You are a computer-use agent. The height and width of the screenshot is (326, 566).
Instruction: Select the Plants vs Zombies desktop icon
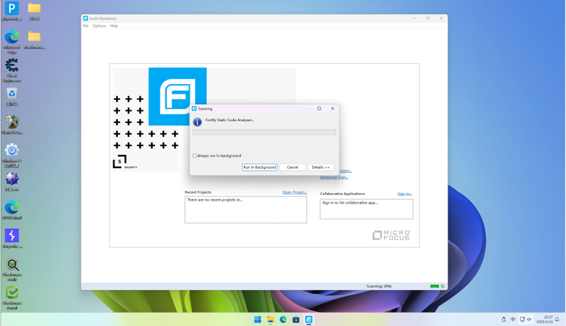[12, 125]
